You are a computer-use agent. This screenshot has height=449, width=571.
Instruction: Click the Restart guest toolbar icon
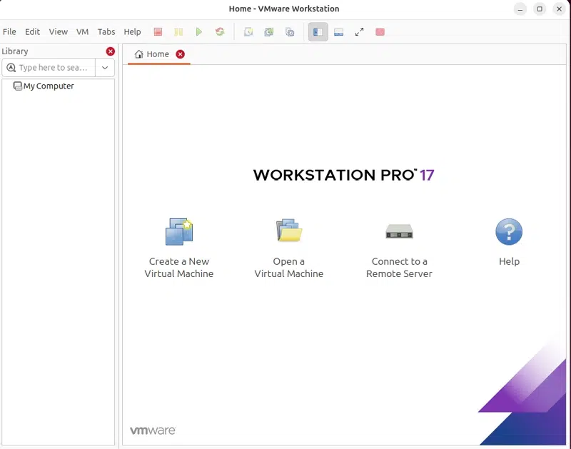[220, 32]
